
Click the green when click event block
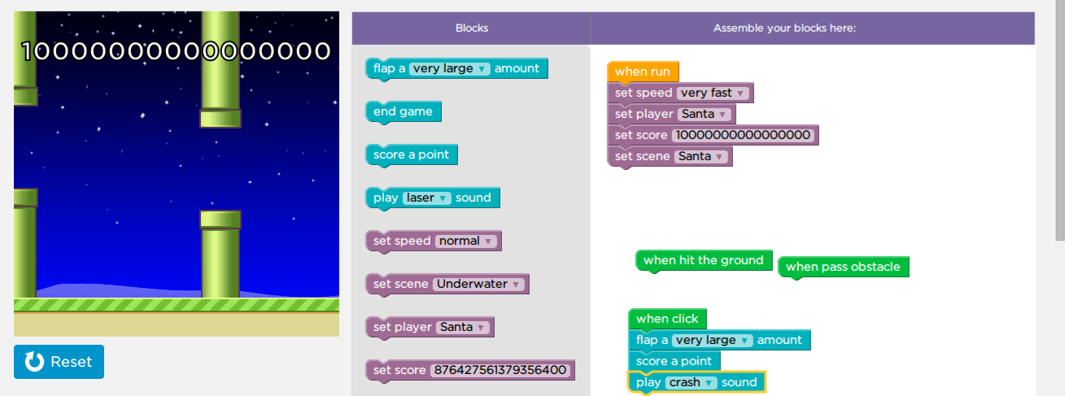point(667,319)
